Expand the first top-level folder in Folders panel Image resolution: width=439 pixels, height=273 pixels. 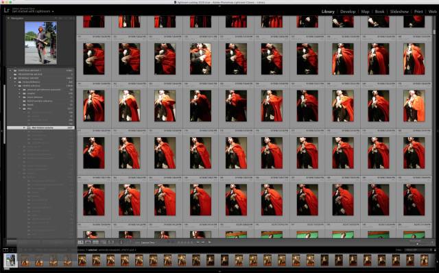pos(11,71)
